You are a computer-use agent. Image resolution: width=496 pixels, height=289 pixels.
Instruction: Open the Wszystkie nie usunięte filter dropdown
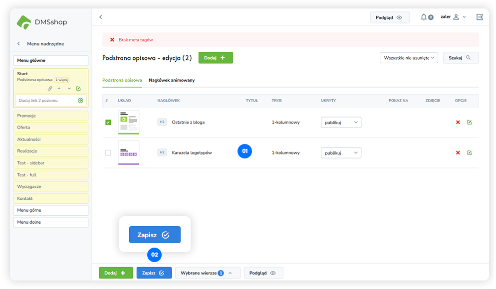click(408, 58)
